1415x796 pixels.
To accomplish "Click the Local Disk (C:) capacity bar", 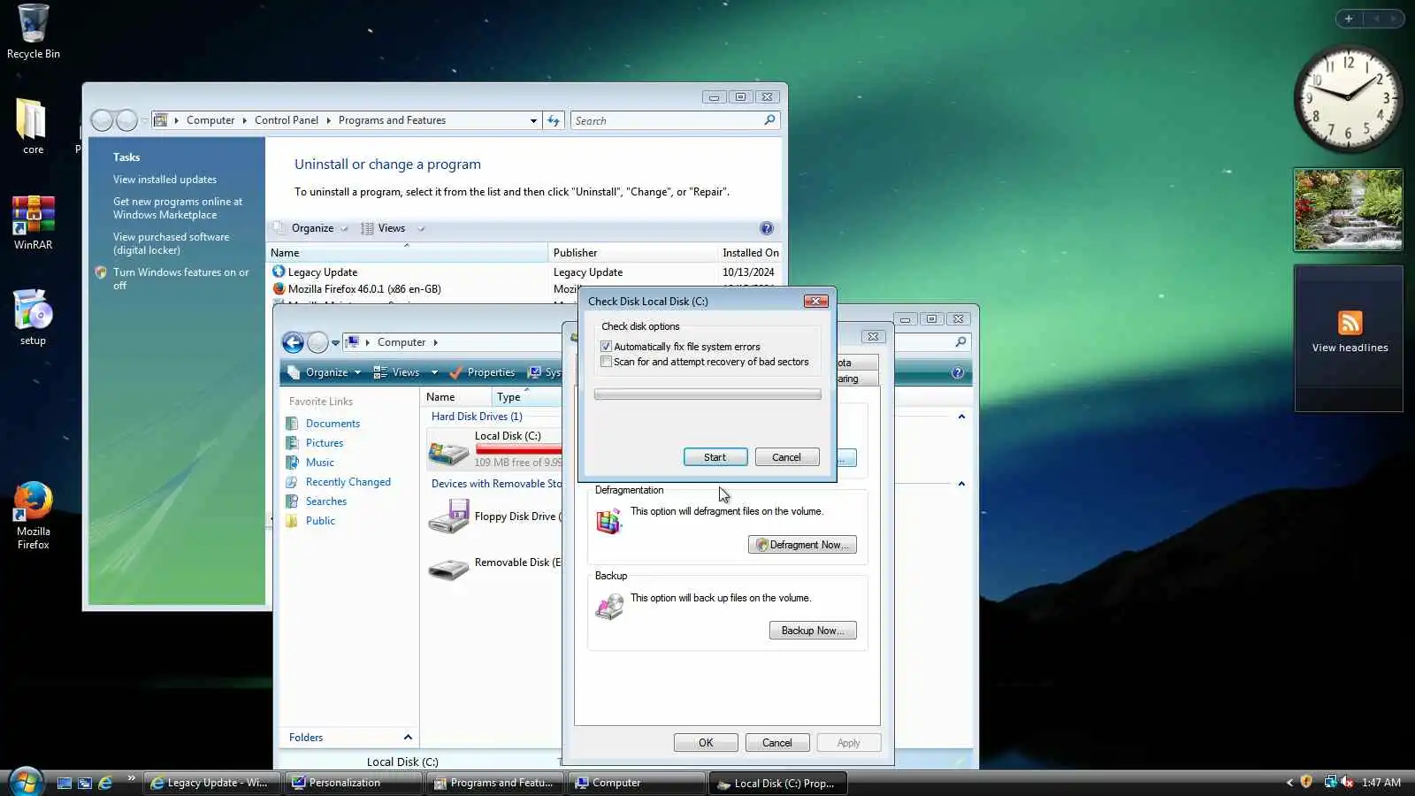I will pyautogui.click(x=518, y=449).
